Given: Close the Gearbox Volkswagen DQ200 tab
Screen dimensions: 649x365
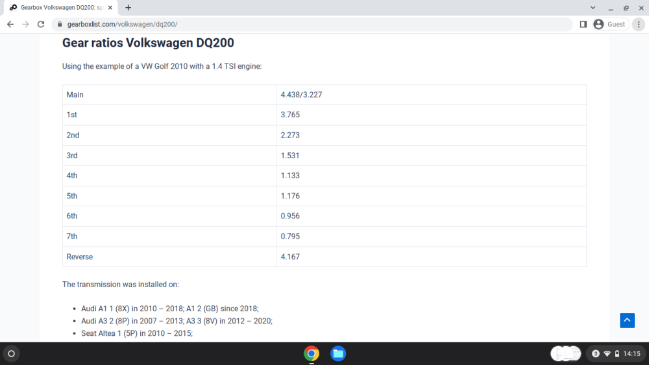Looking at the screenshot, I should [x=110, y=7].
